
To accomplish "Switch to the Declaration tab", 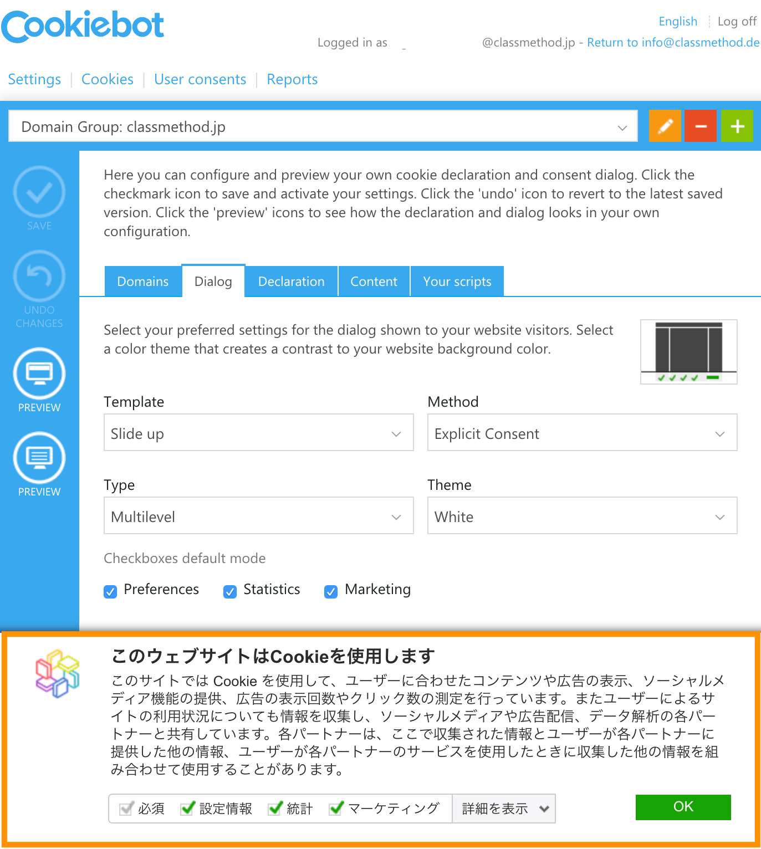I will 292,282.
